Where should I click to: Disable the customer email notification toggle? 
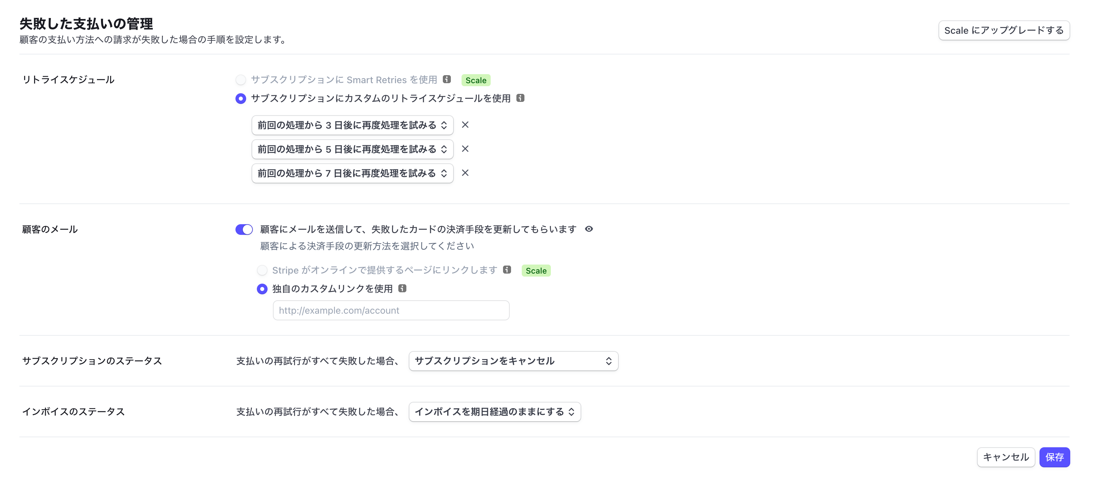click(244, 229)
